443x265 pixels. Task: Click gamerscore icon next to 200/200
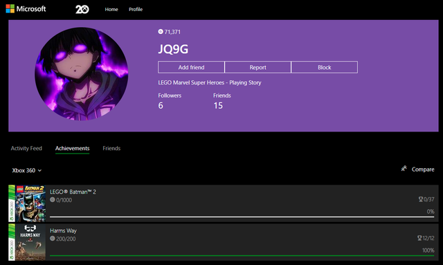pos(53,239)
